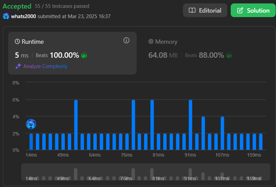The image size is (276, 187).
Task: Click the chip icon beside Memory
Action: (x=151, y=42)
